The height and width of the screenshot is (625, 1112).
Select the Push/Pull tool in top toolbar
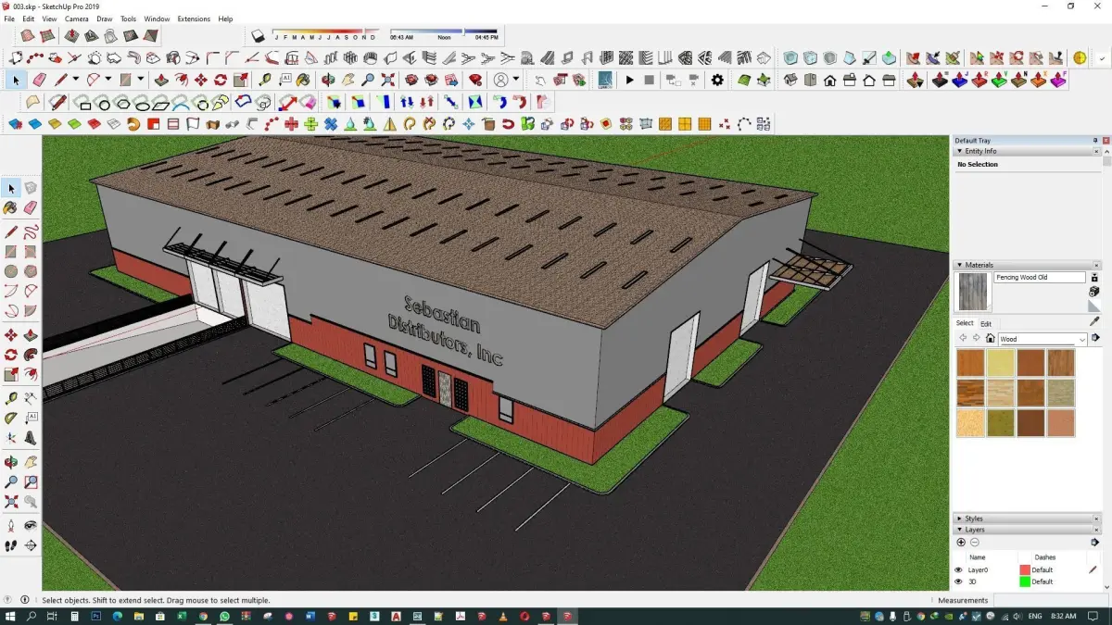tap(160, 80)
